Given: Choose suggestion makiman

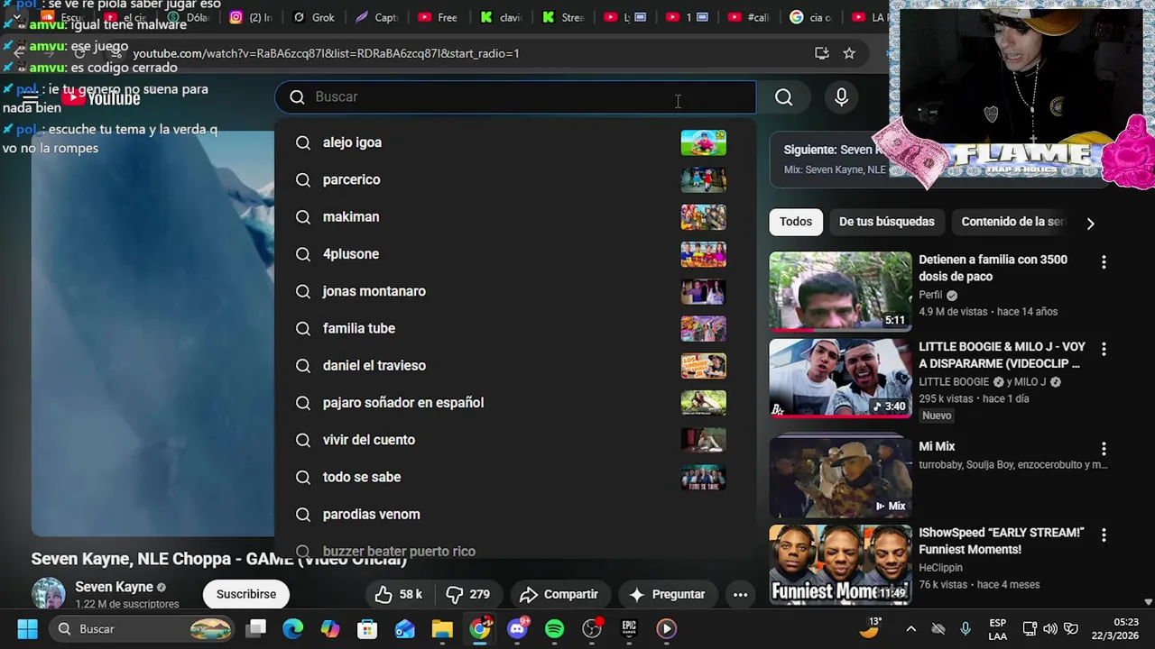Looking at the screenshot, I should [514, 216].
